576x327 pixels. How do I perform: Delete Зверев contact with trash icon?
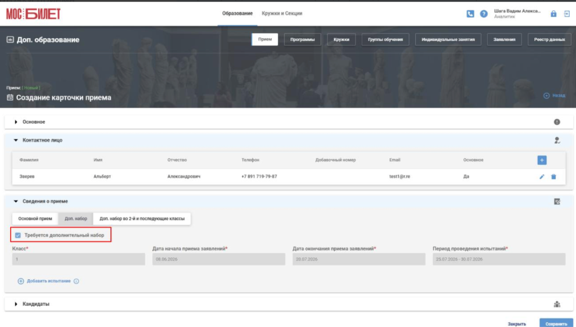[553, 176]
